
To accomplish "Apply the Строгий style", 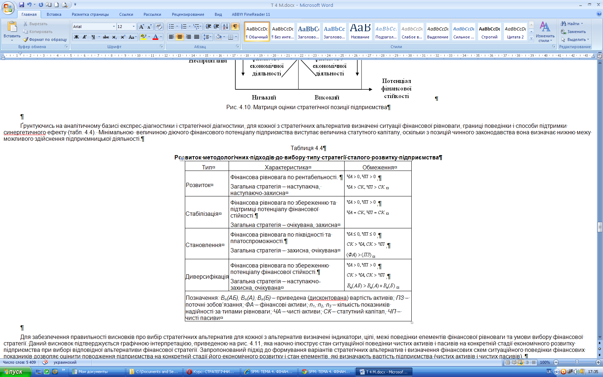I will pos(489,32).
